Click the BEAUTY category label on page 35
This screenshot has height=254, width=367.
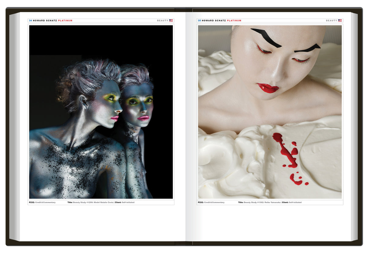331,21
